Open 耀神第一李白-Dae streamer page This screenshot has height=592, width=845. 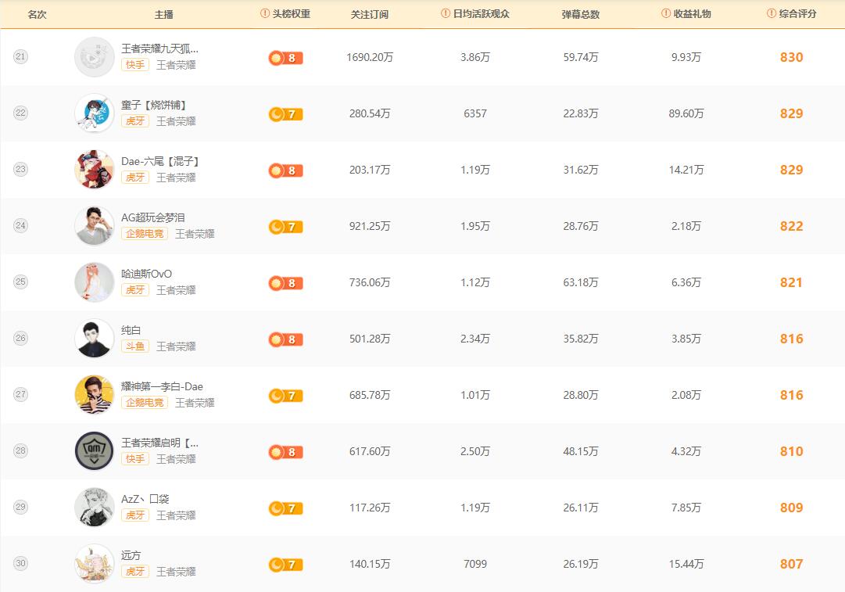[x=162, y=386]
